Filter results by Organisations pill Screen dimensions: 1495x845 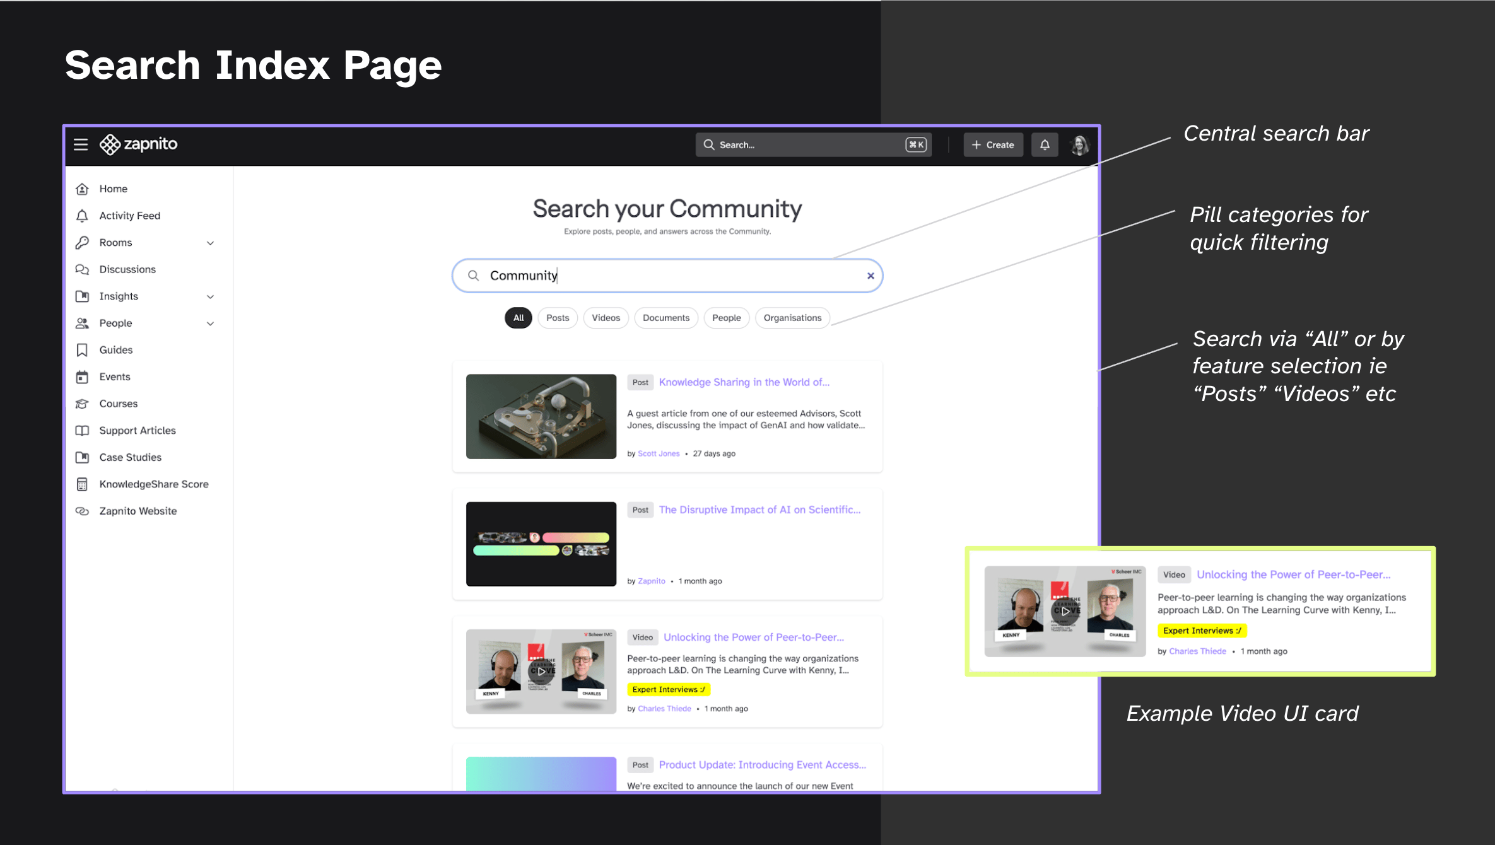point(792,318)
